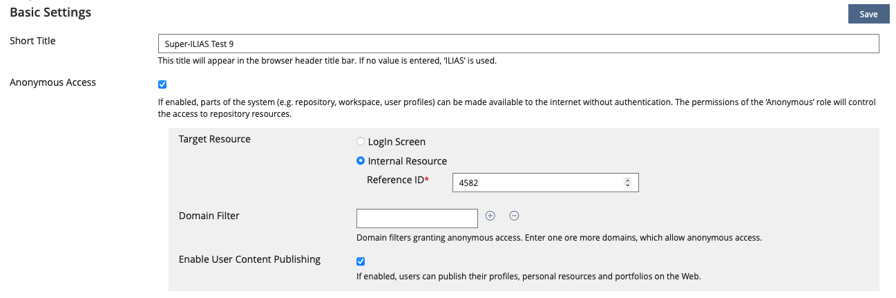Click into the Short Title text field
Screen dimensions: 896x298
(x=518, y=44)
